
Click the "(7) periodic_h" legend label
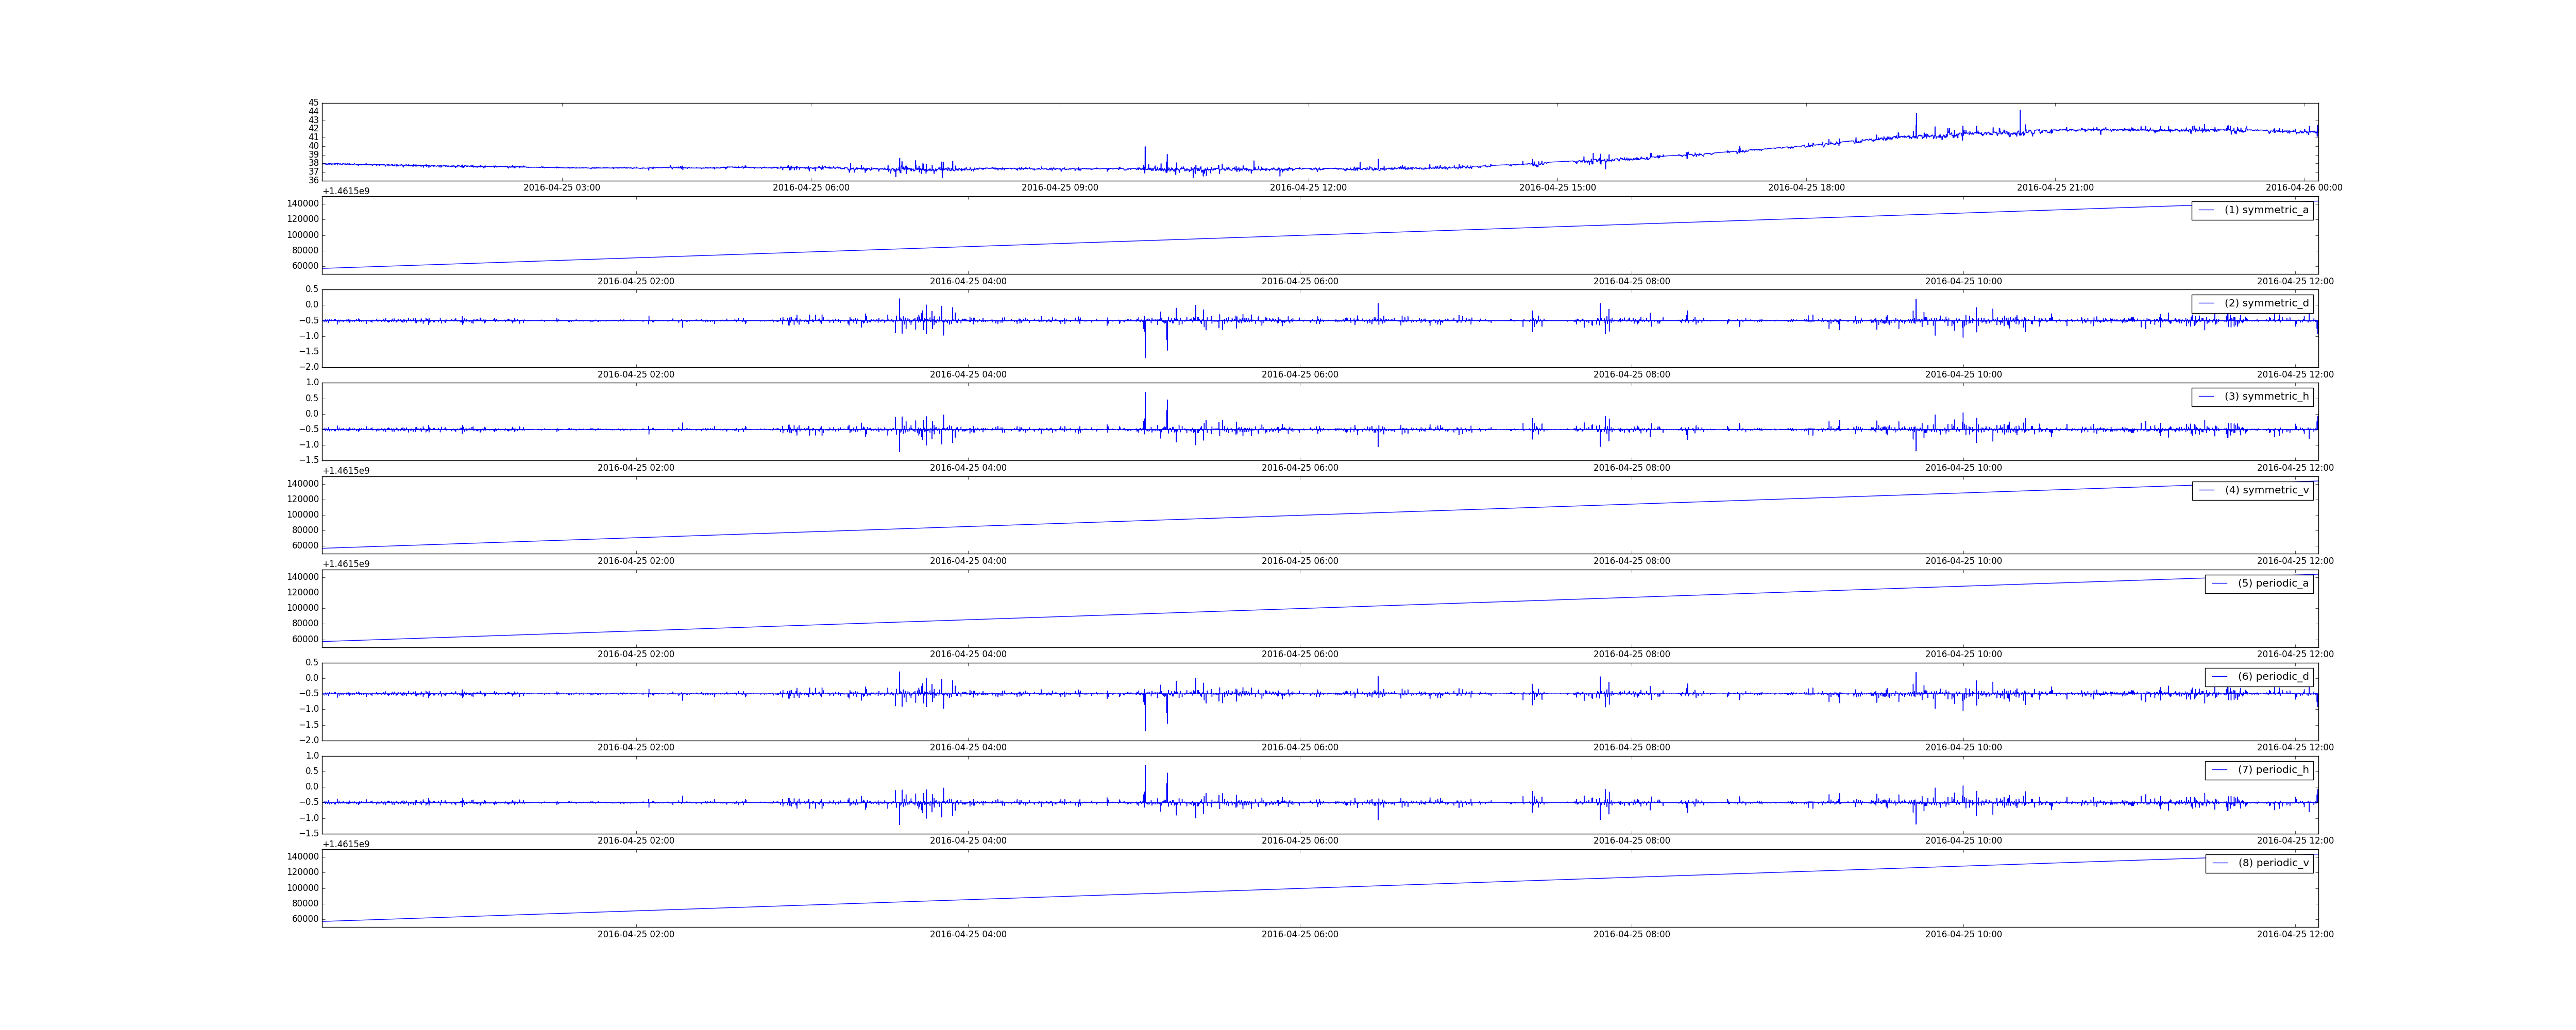pos(2273,769)
